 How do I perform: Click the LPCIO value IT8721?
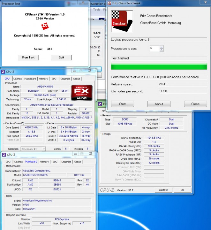coord(57,189)
